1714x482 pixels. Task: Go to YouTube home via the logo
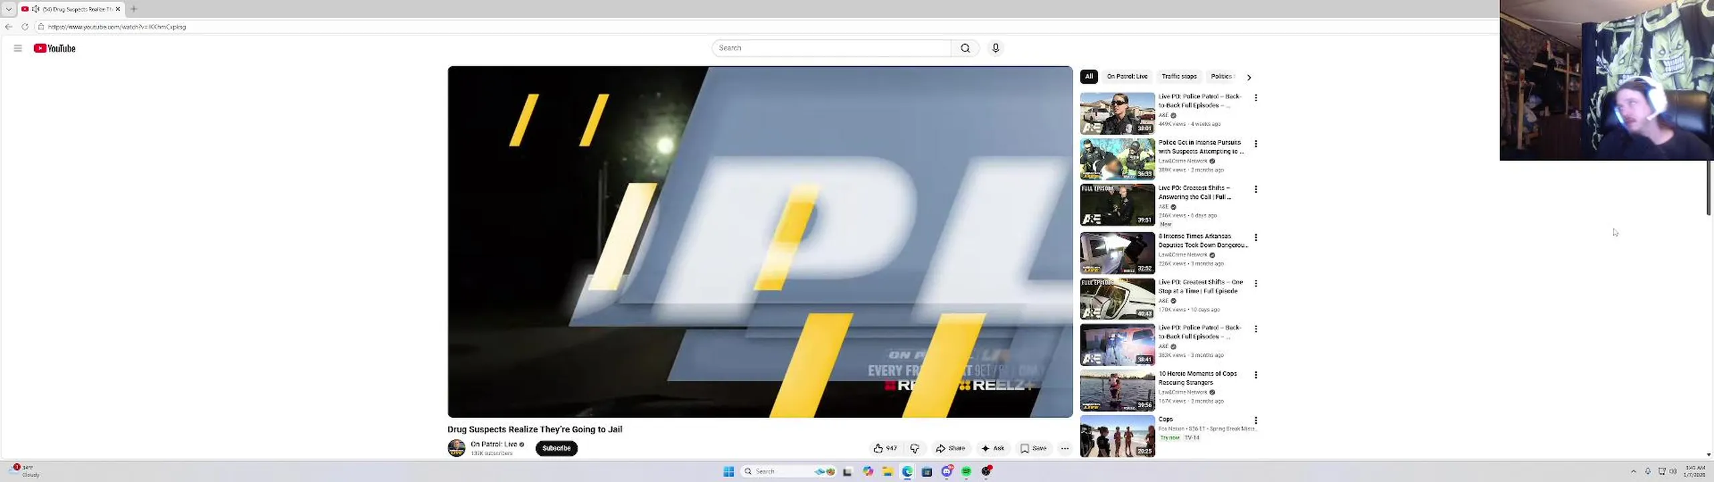(55, 48)
